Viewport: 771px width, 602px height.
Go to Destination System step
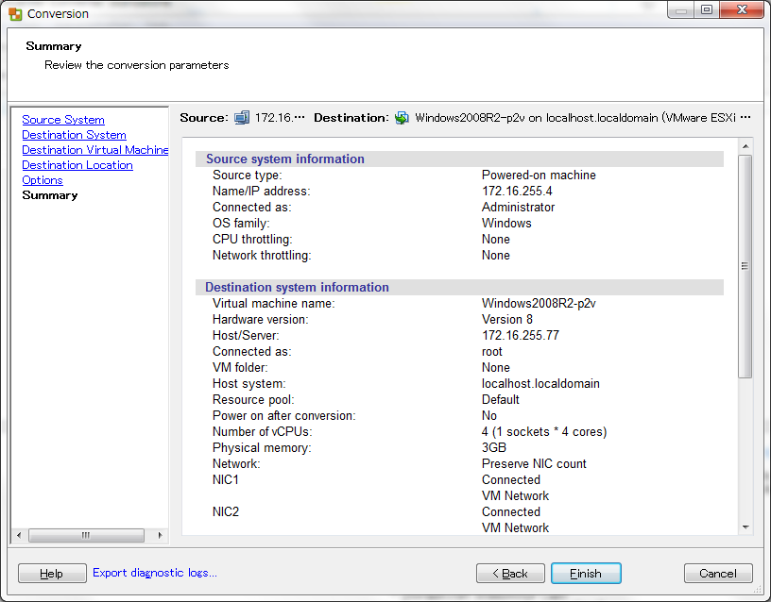click(74, 135)
